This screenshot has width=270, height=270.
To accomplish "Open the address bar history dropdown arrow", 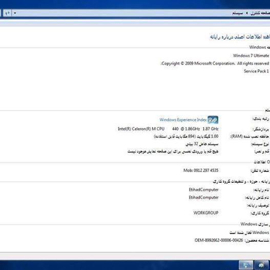I will (x=15, y=13).
